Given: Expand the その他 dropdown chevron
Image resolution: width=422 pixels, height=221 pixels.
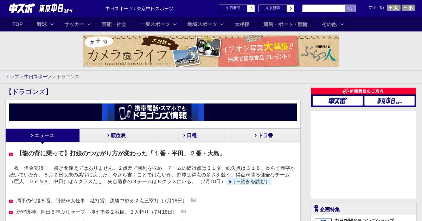Looking at the screenshot, I should pyautogui.click(x=342, y=25).
